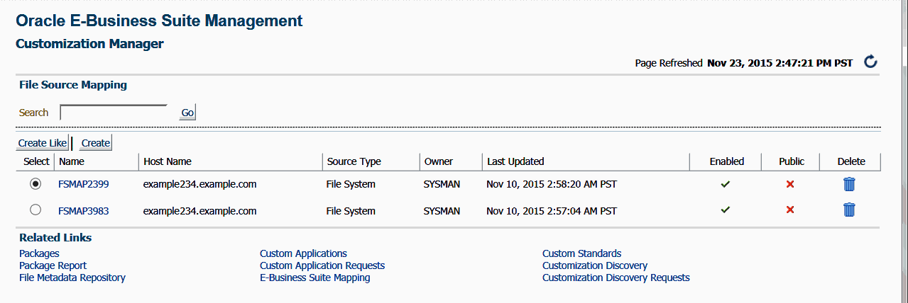Click the Public column header
The height and width of the screenshot is (303, 908).
click(792, 161)
